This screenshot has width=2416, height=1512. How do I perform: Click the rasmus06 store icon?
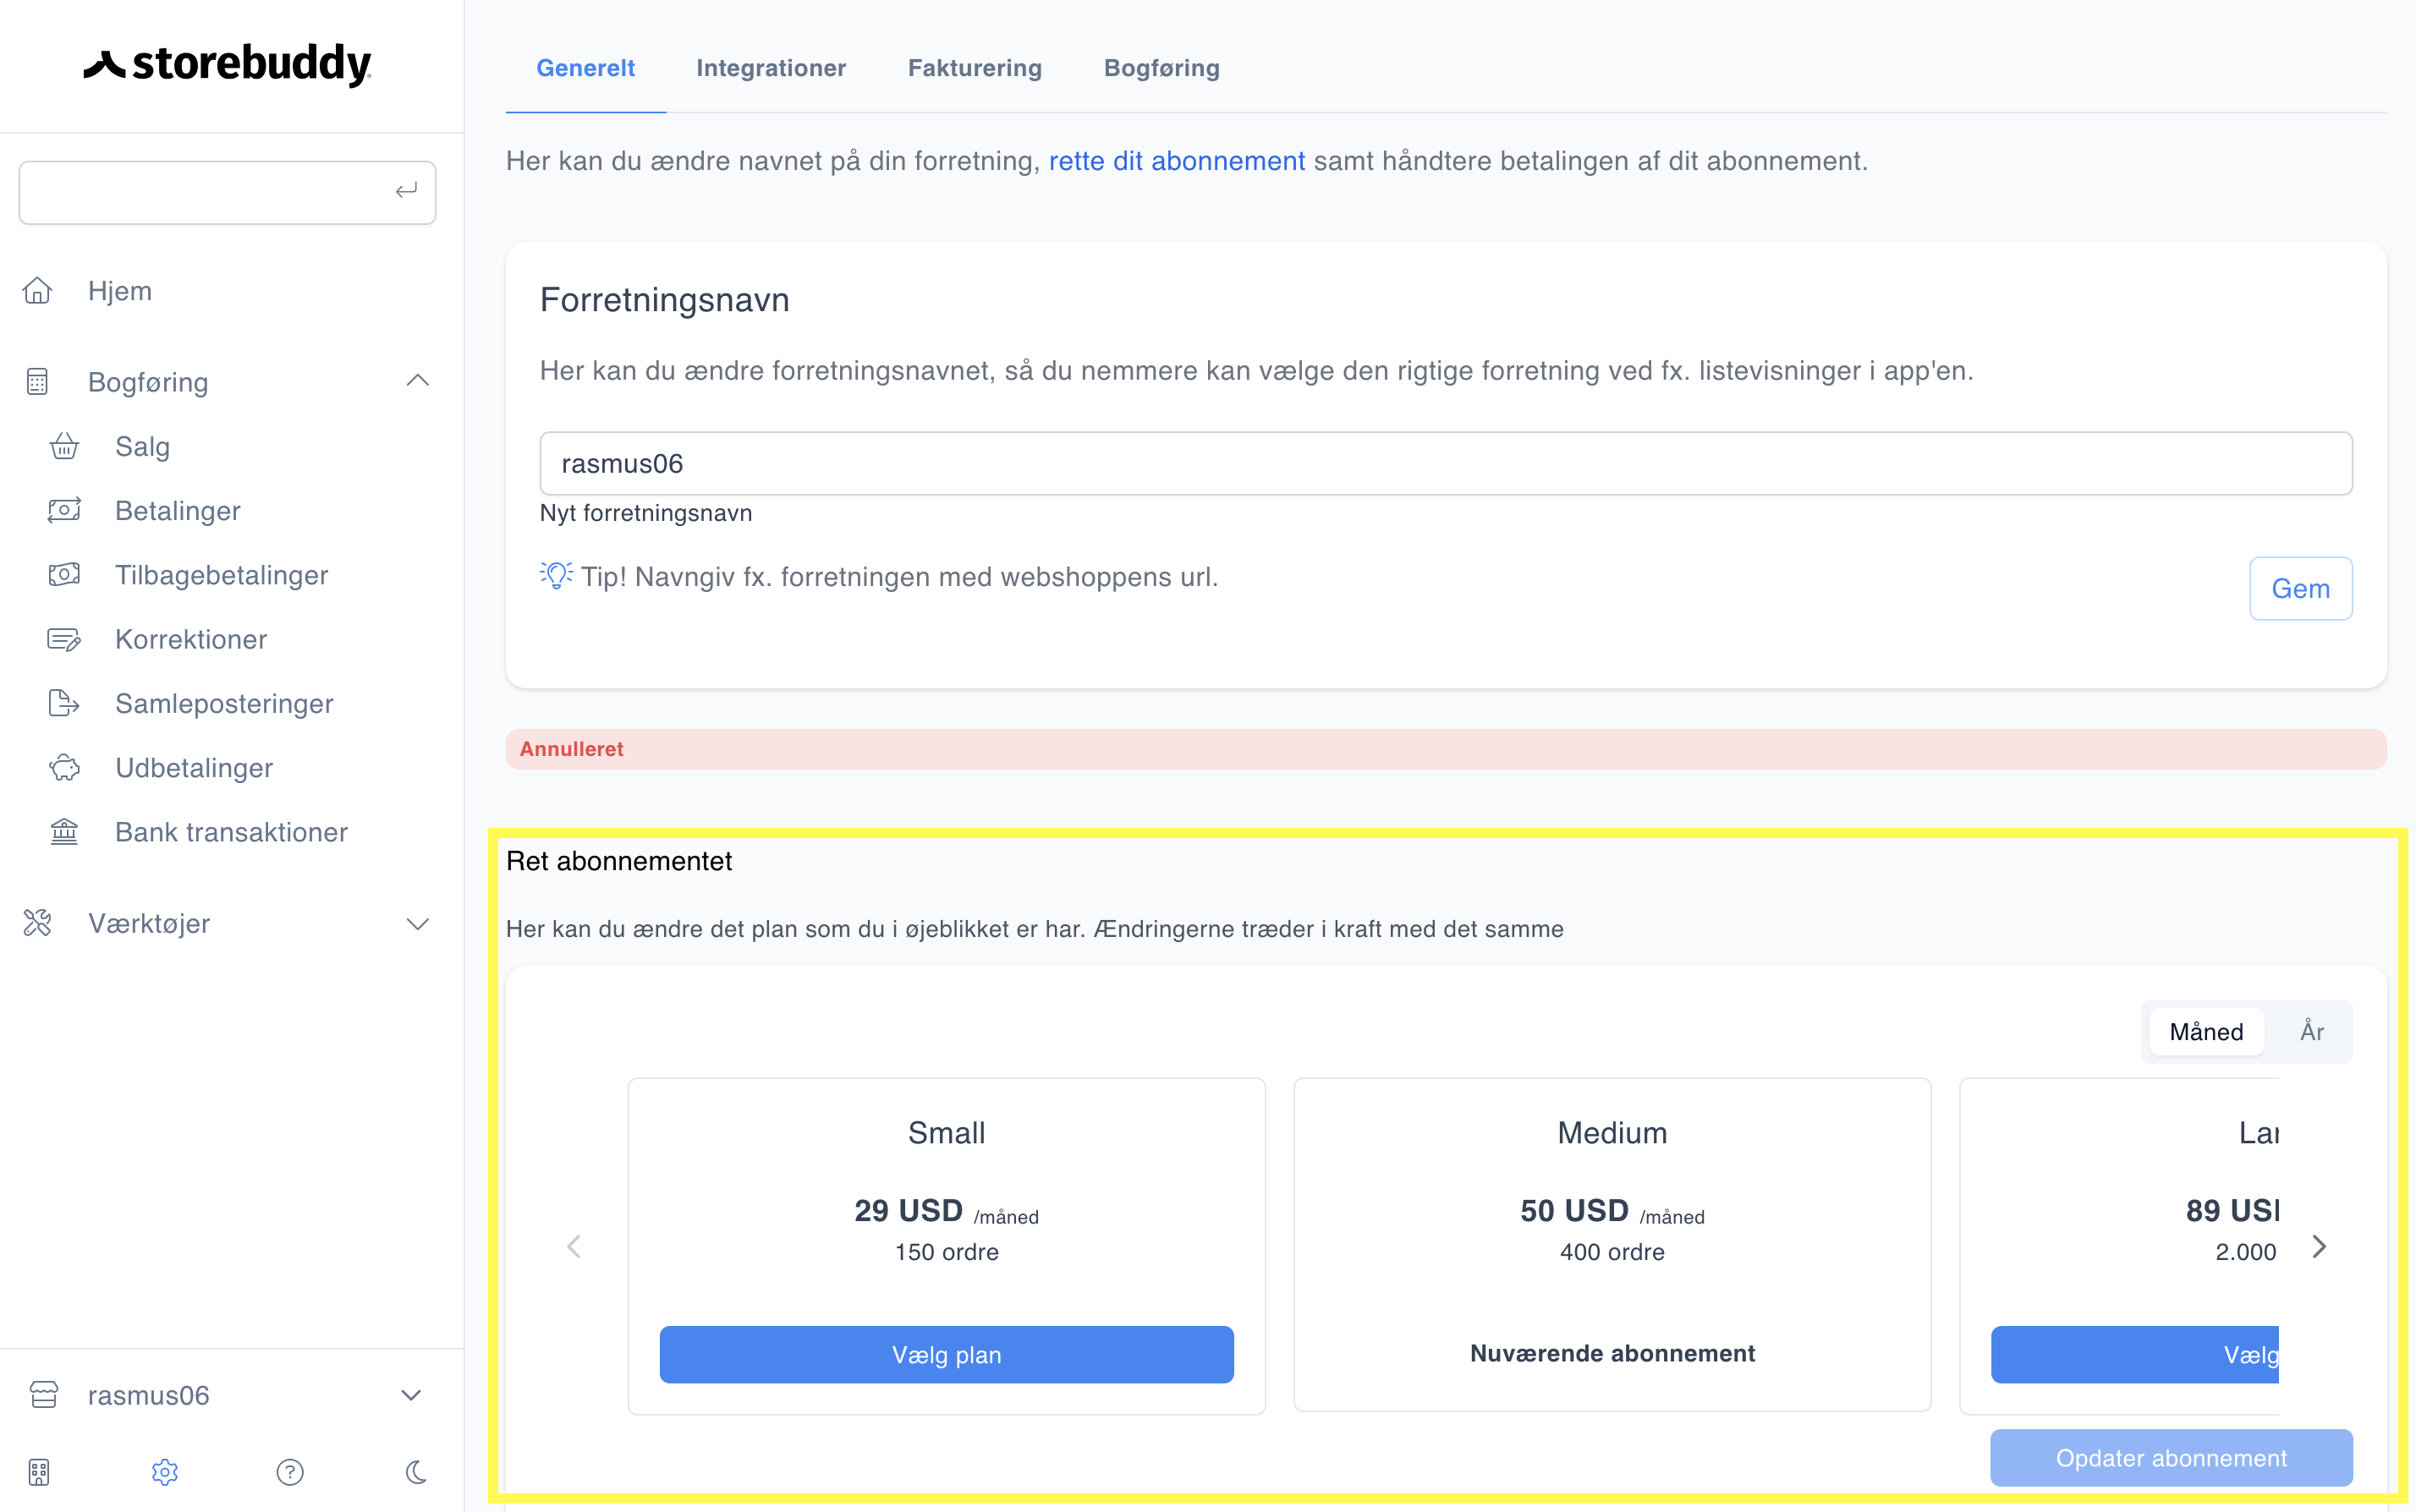point(44,1395)
